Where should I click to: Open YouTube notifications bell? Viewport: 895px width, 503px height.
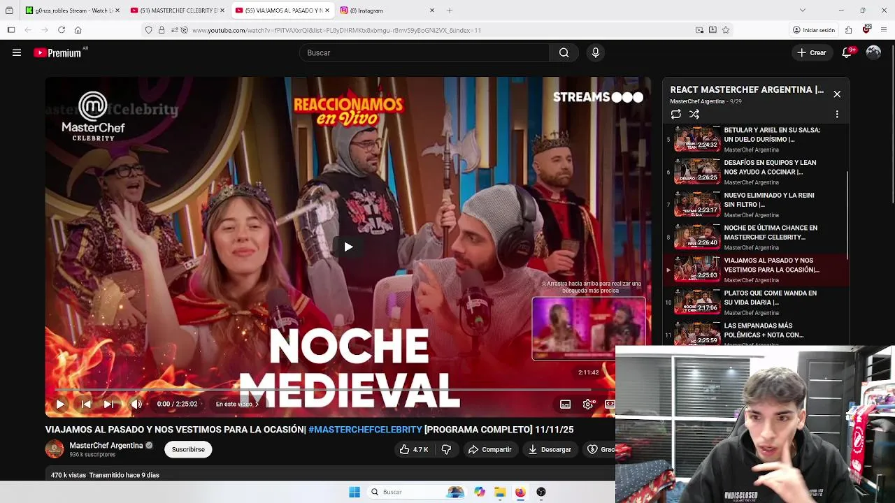click(x=847, y=52)
